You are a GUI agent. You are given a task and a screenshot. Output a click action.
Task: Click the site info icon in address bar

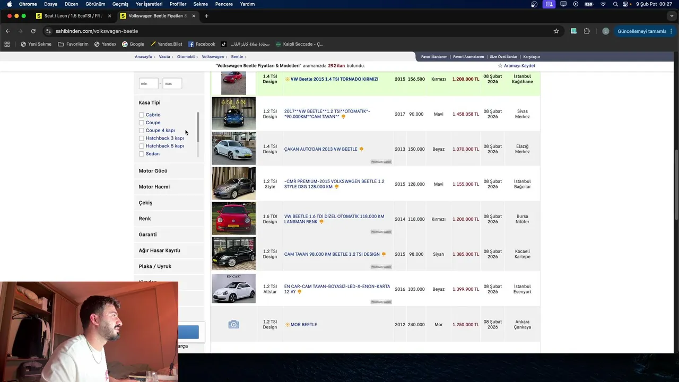click(48, 31)
